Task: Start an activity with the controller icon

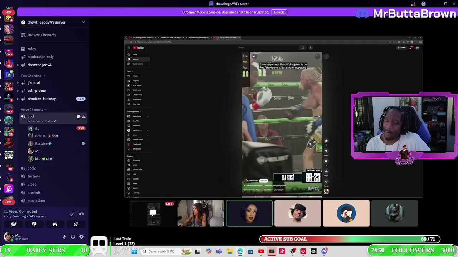Action: [x=55, y=224]
